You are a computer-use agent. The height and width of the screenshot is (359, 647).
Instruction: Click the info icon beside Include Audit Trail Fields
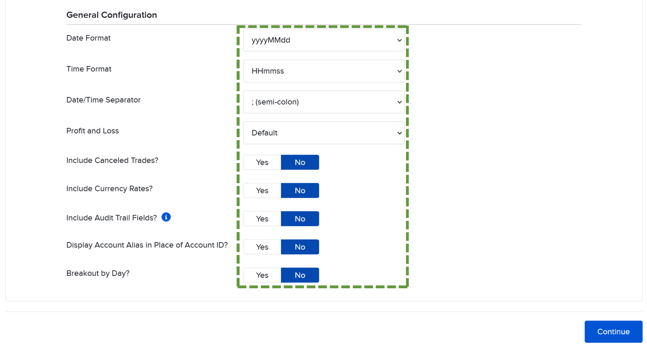point(166,217)
